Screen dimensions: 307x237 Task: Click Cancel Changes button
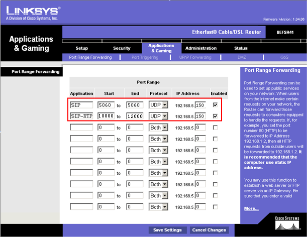point(209,230)
